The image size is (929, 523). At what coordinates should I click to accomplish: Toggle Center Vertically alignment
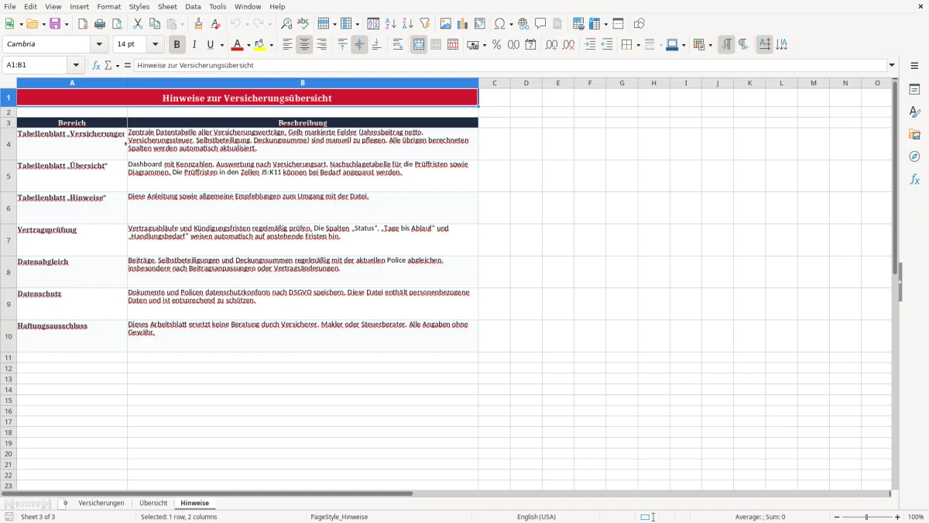pyautogui.click(x=359, y=45)
